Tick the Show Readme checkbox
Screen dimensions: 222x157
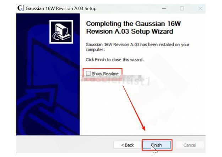(88, 73)
